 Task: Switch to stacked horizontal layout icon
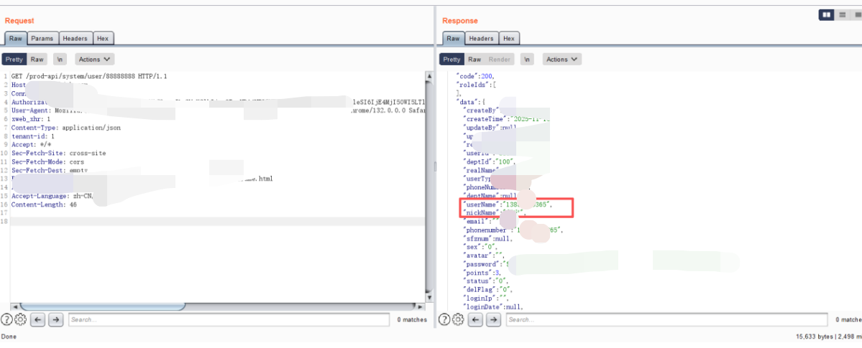pos(842,15)
